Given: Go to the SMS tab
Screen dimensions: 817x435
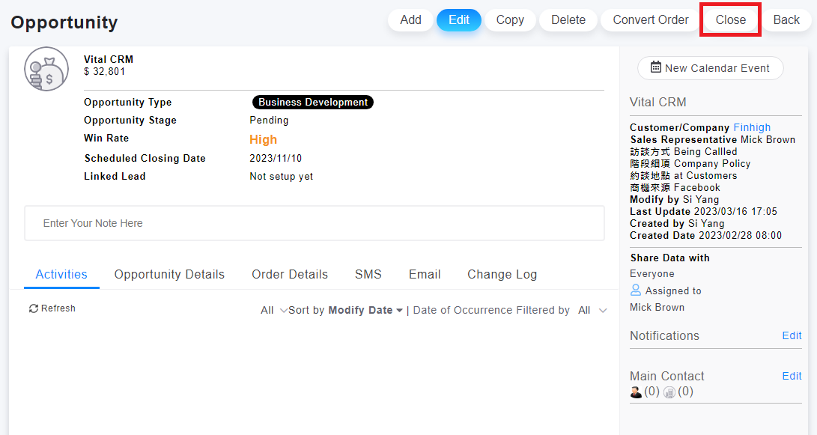Looking at the screenshot, I should 368,274.
